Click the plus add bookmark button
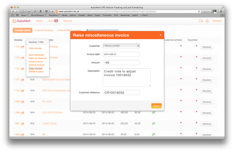234x152 pixels. (x=52, y=11)
